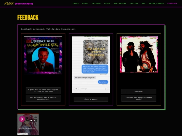182x136 pixels.
Task: Expand the Lawrence Welk album image
Action: pos(59,72)
